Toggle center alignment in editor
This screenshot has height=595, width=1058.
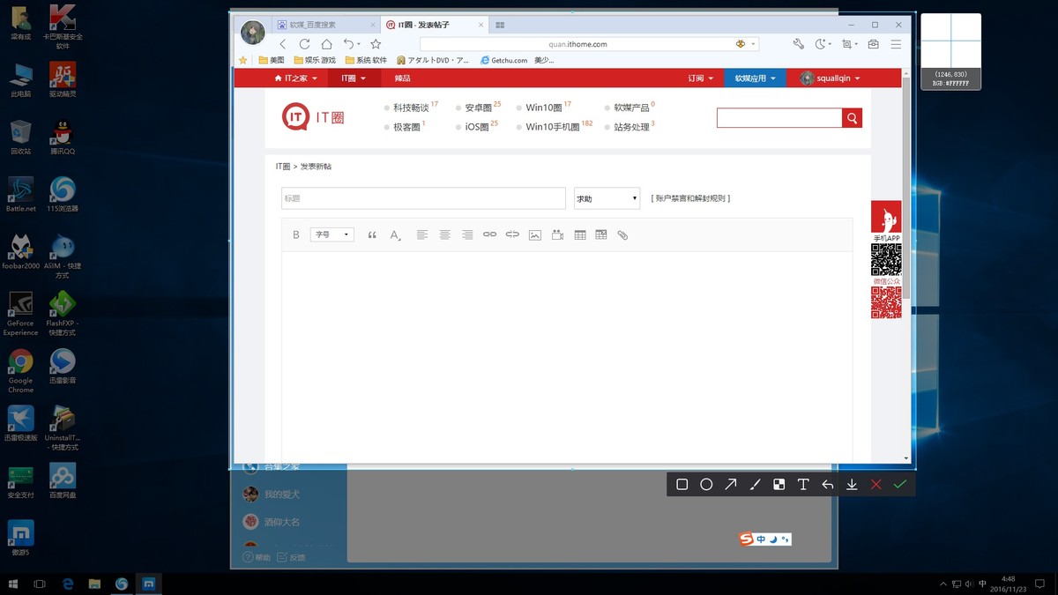click(x=444, y=235)
